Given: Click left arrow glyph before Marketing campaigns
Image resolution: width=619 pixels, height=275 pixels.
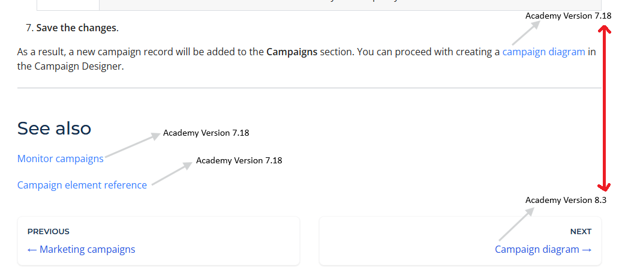Looking at the screenshot, I should 32,249.
